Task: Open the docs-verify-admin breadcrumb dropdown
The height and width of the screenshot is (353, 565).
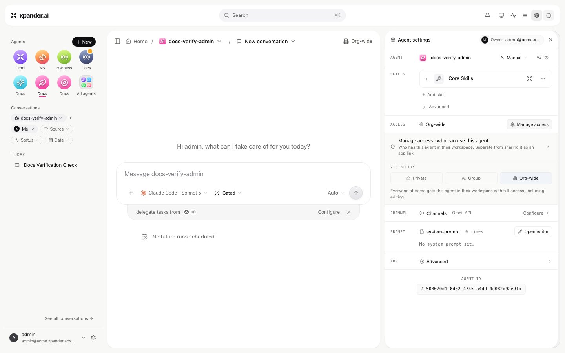Action: tap(219, 41)
